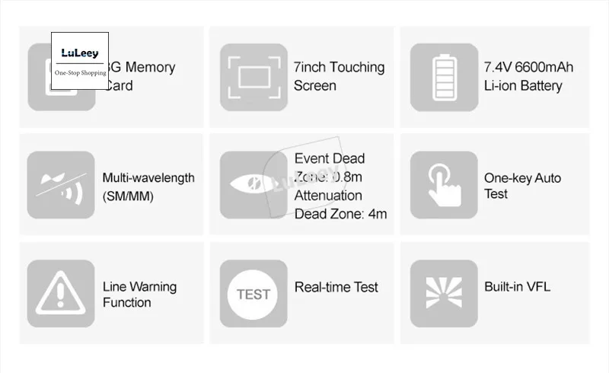Select the One-key Auto Test label

point(522,186)
